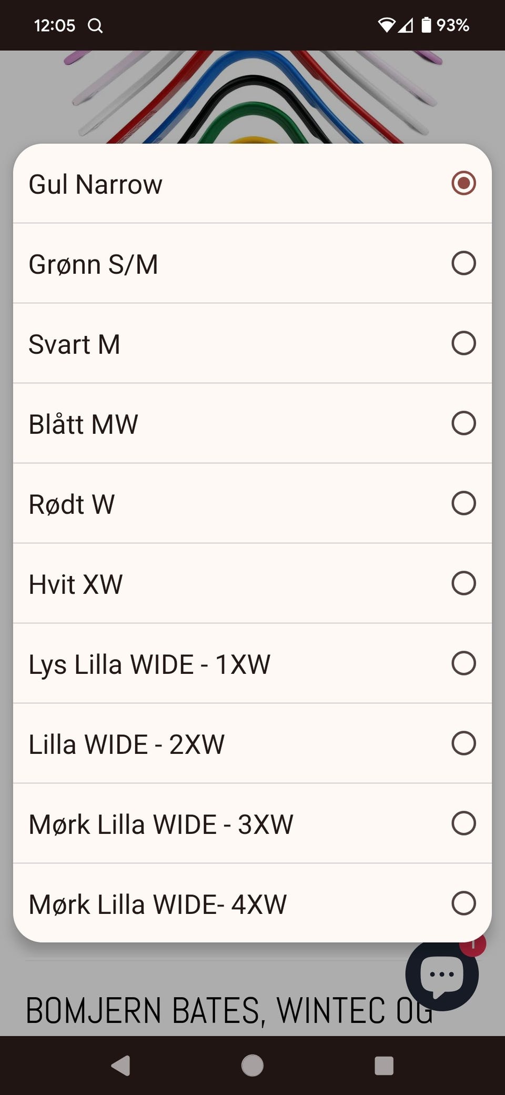Tap the Bomjern Bates, Wintec heading
This screenshot has height=1095, width=505.
(x=229, y=1010)
